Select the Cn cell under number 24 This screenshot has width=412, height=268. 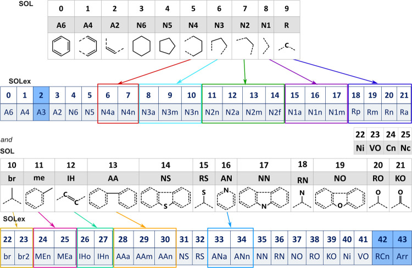click(391, 148)
